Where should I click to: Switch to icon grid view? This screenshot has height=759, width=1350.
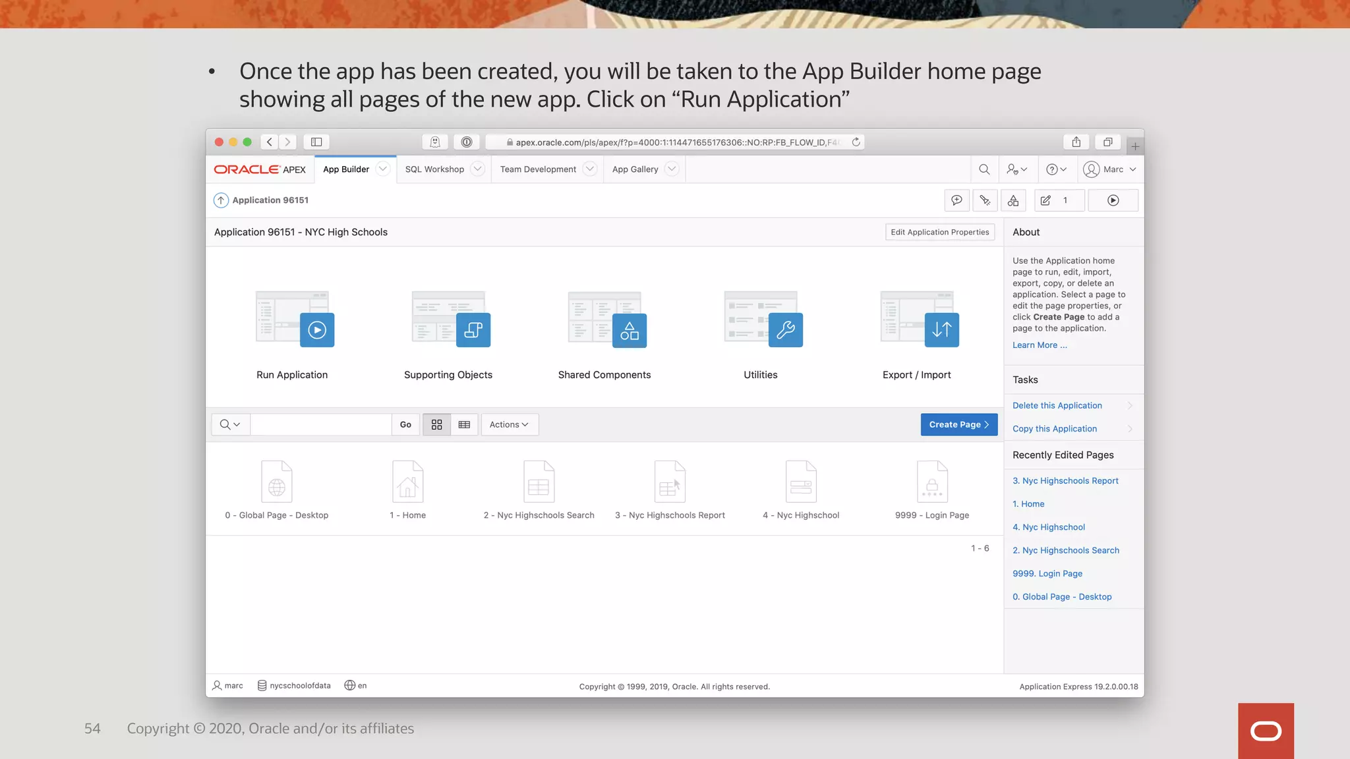[436, 425]
